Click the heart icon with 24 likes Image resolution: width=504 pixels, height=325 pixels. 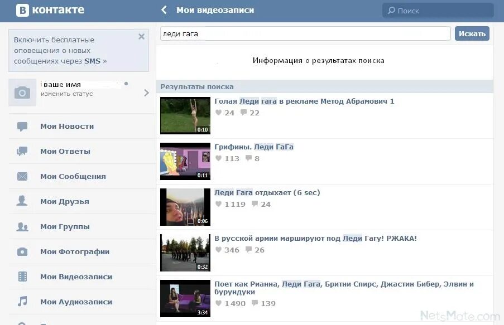(x=219, y=113)
